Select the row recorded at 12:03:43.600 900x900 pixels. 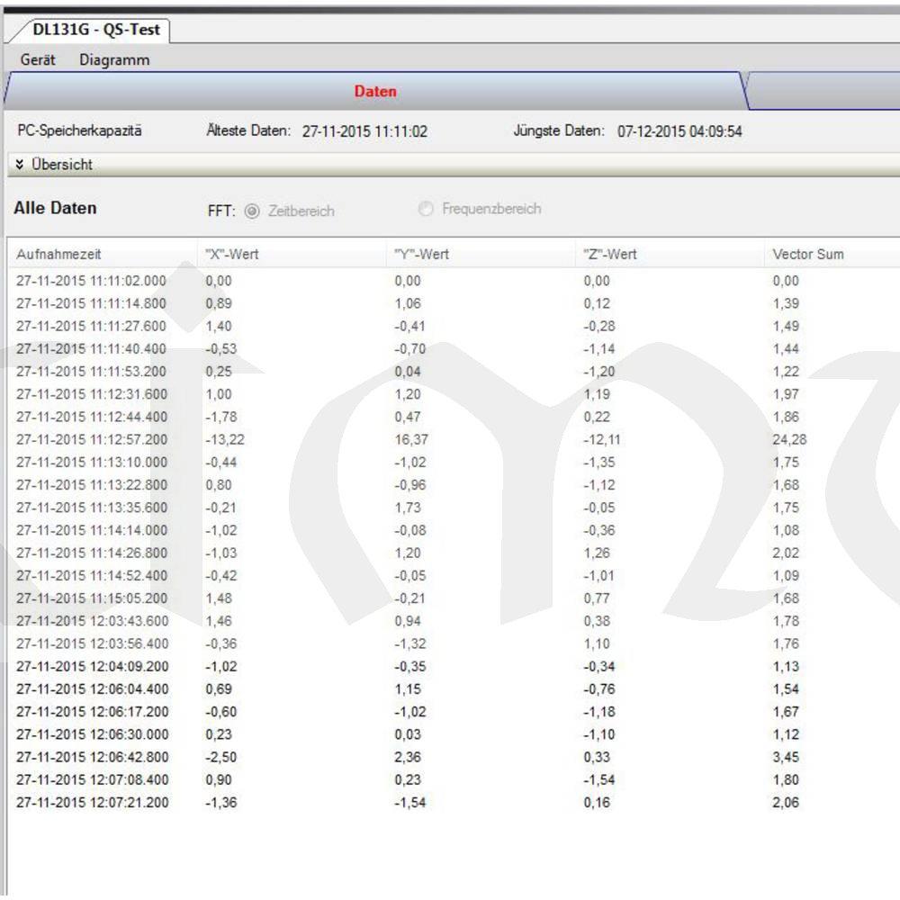[x=91, y=621]
